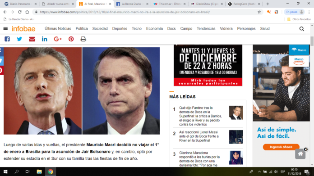Open Tecno section
This screenshot has width=314, height=176.
pos(137,28)
